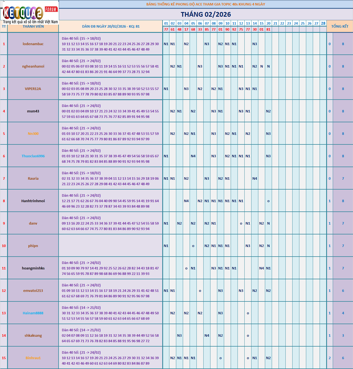Select the THÁNG 02/2026 title cell

(x=206, y=14)
